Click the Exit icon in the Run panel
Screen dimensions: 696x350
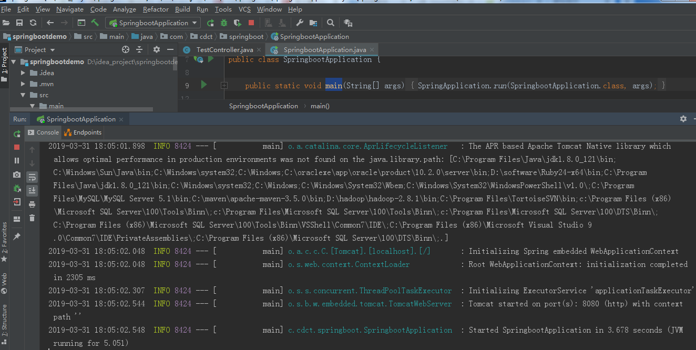(x=17, y=202)
